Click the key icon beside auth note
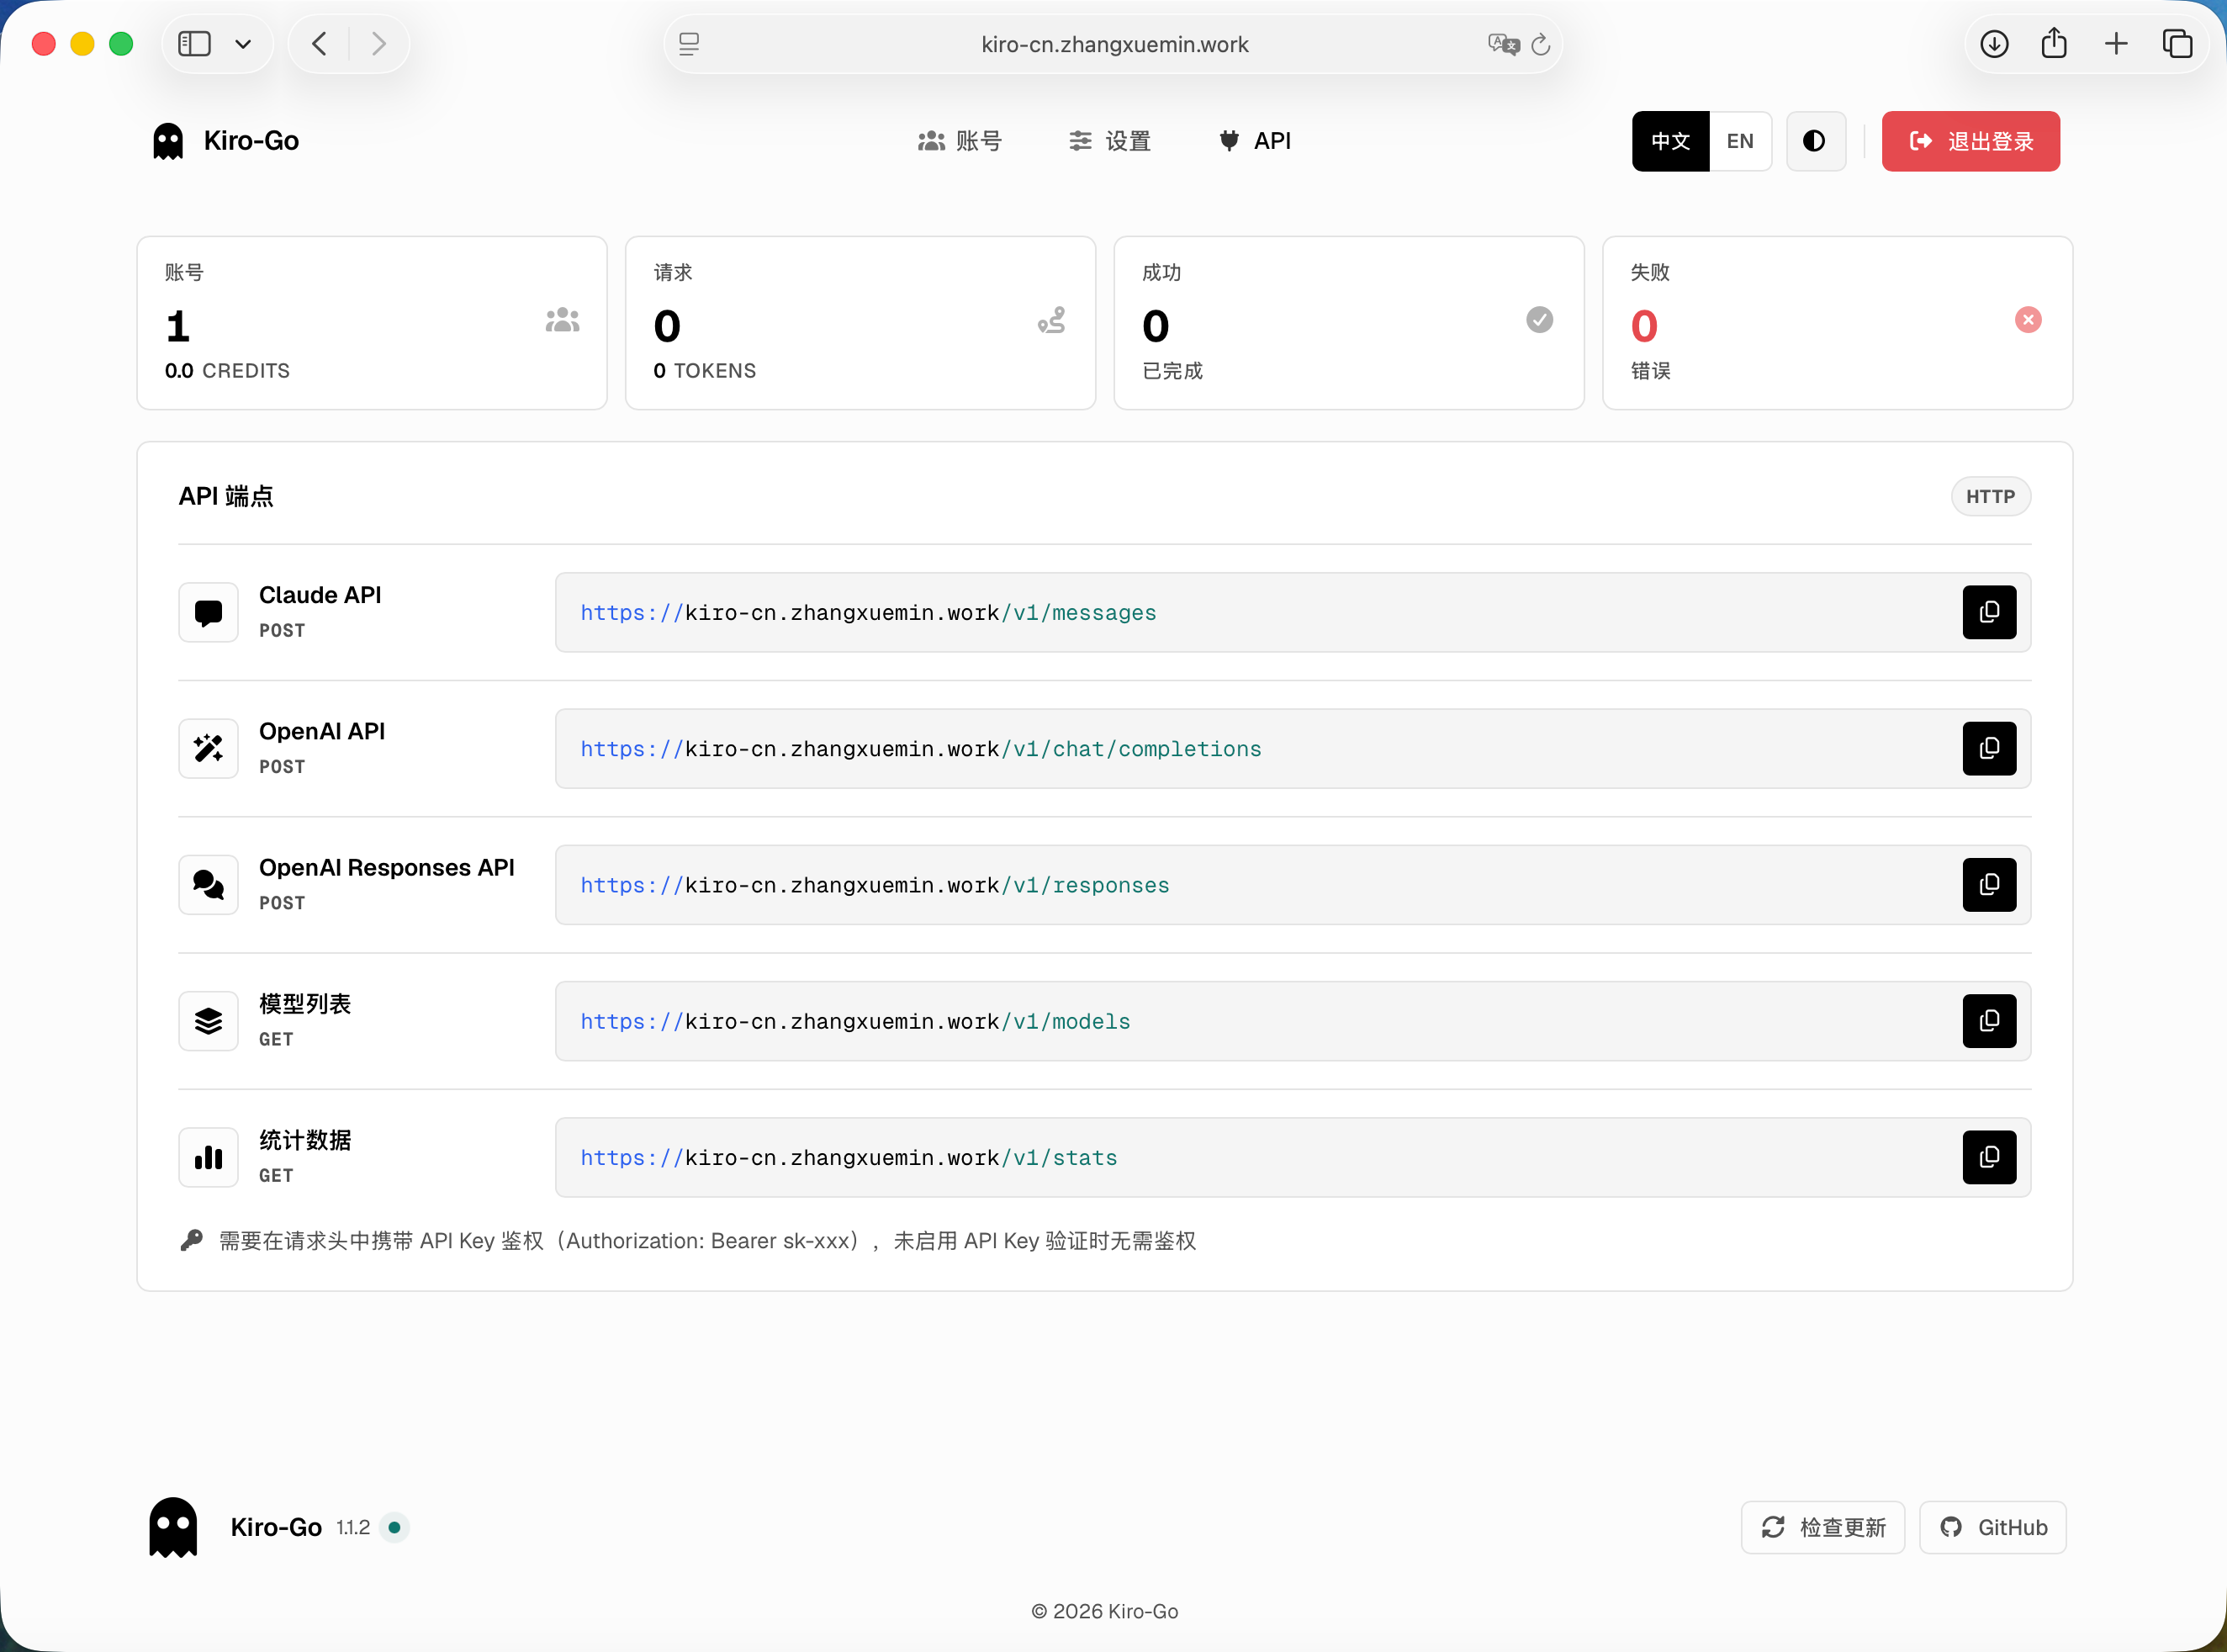This screenshot has width=2227, height=1652. click(191, 1240)
